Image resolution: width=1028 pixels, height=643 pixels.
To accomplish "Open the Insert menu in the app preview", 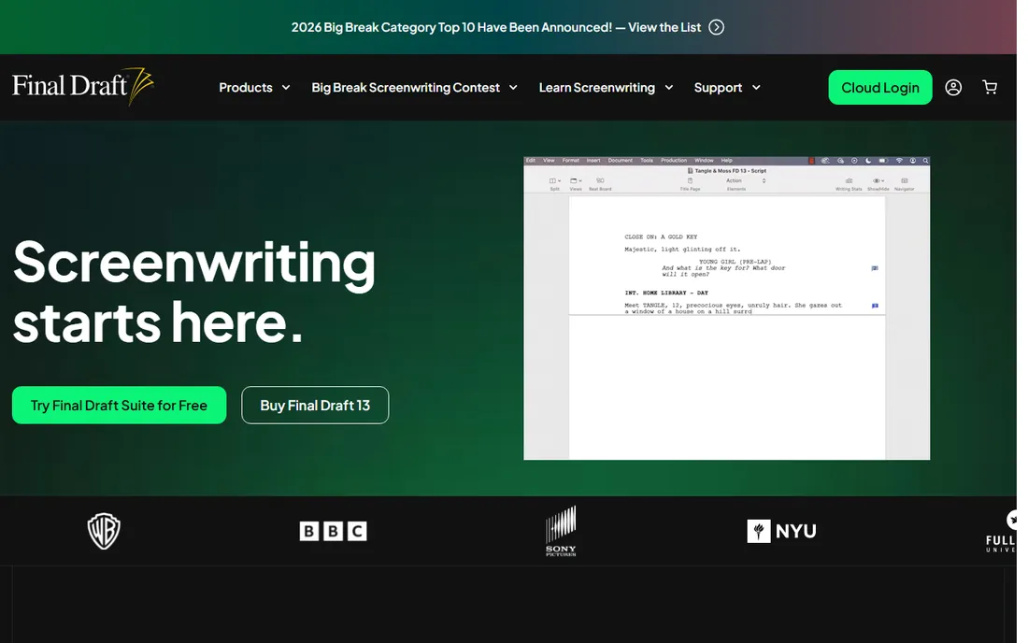I will [593, 161].
